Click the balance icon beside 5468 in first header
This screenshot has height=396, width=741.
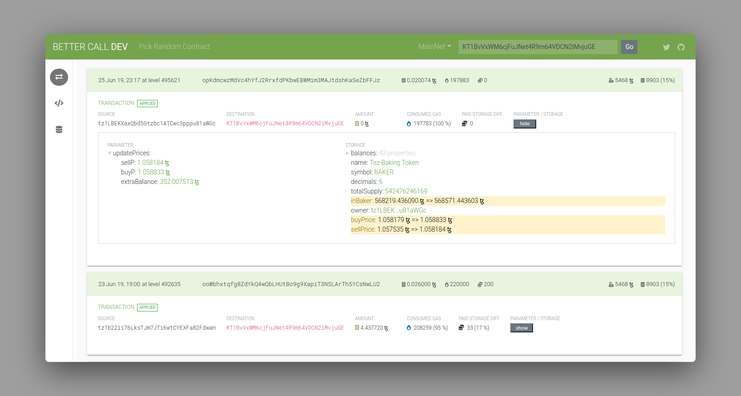point(611,80)
